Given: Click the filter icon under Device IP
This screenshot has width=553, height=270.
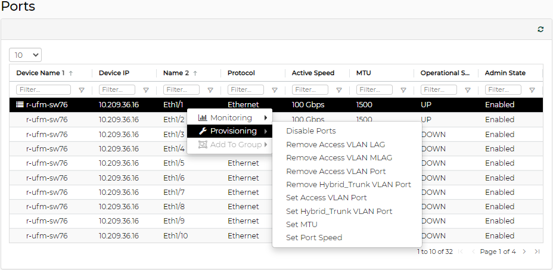Looking at the screenshot, I should (x=146, y=90).
